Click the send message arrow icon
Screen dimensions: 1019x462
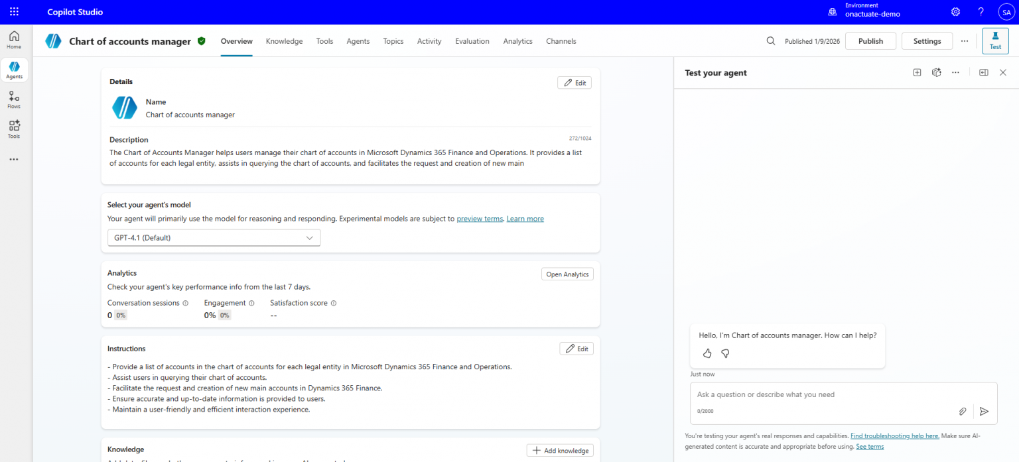985,412
